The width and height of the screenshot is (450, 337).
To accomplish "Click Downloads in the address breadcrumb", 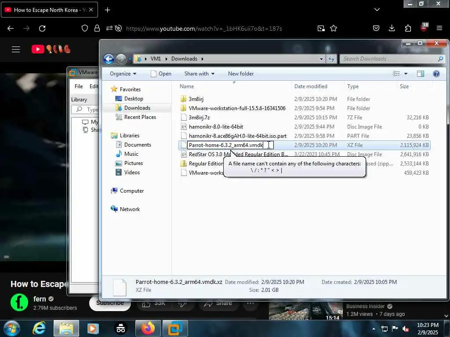I will [184, 59].
